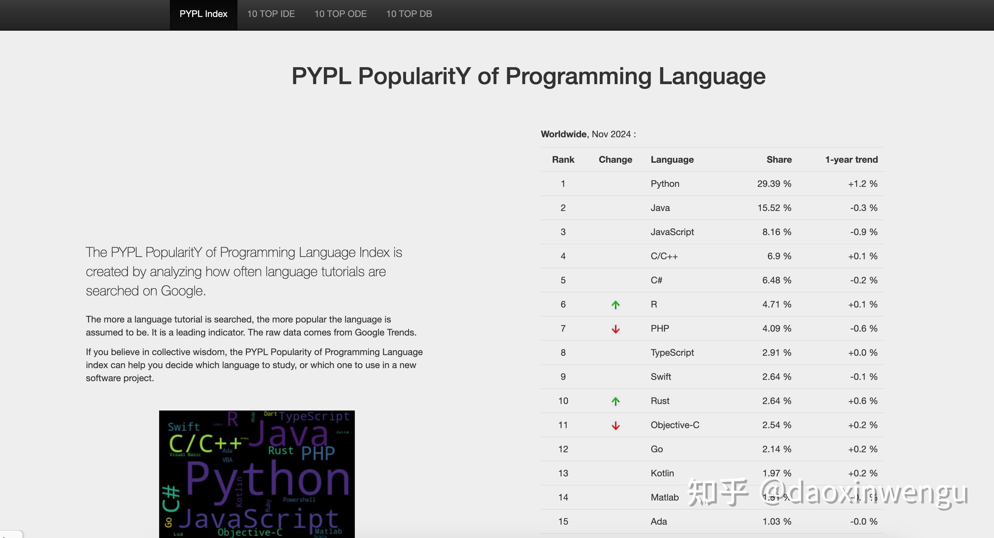Image resolution: width=994 pixels, height=538 pixels.
Task: Click the Language column header
Action: (672, 159)
